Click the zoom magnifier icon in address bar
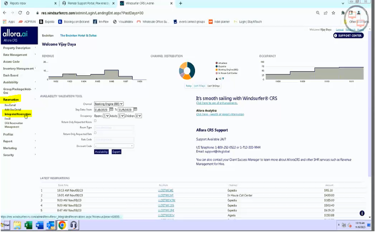Image resolution: width=375 pixels, height=232 pixels. click(x=318, y=13)
